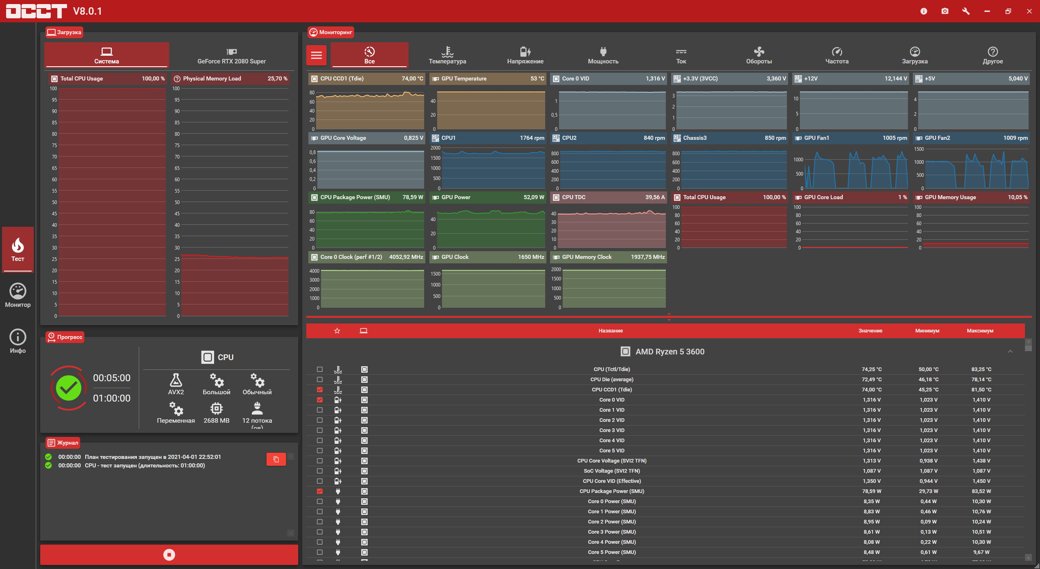The width and height of the screenshot is (1040, 569).
Task: Click the hamburger menu icon in monitoring
Action: coord(316,54)
